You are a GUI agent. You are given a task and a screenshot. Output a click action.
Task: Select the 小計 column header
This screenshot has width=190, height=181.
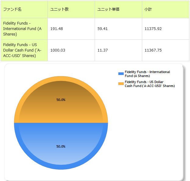(x=148, y=9)
